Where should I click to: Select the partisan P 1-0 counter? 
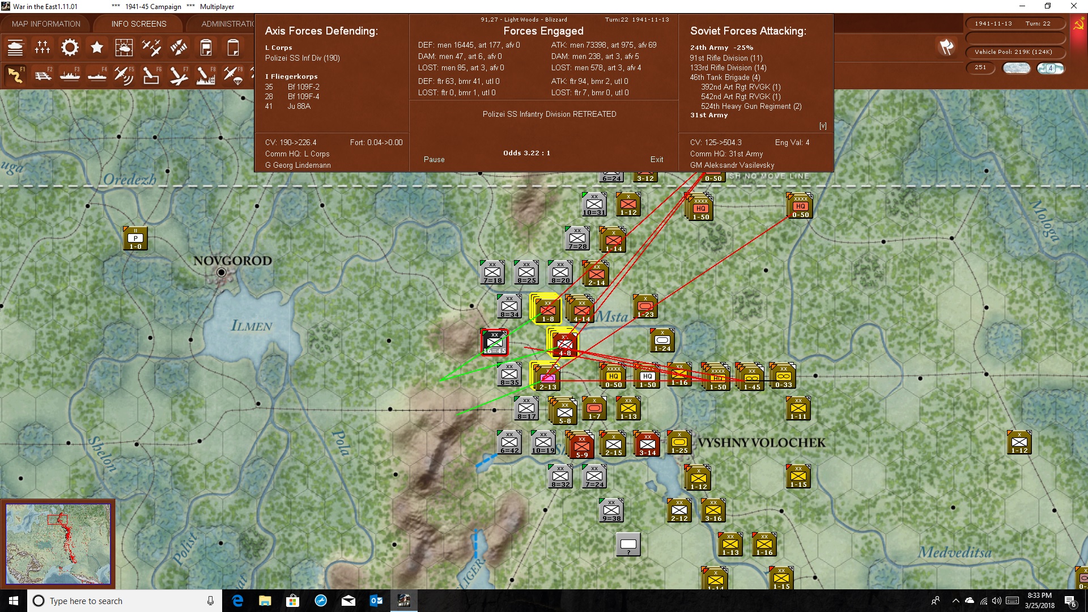[135, 239]
